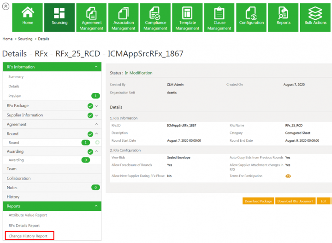The image size is (332, 243).
Task: Open the Agreement Management tile
Action: [91, 17]
